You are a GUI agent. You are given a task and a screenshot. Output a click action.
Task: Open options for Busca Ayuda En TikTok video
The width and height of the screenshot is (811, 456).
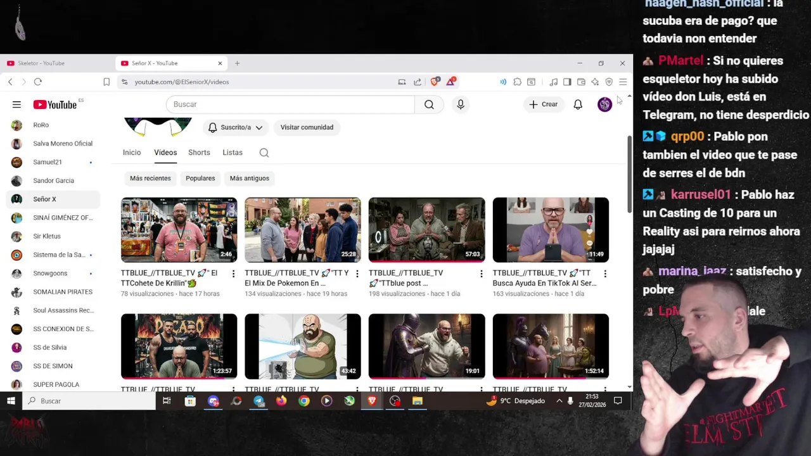[x=605, y=274]
